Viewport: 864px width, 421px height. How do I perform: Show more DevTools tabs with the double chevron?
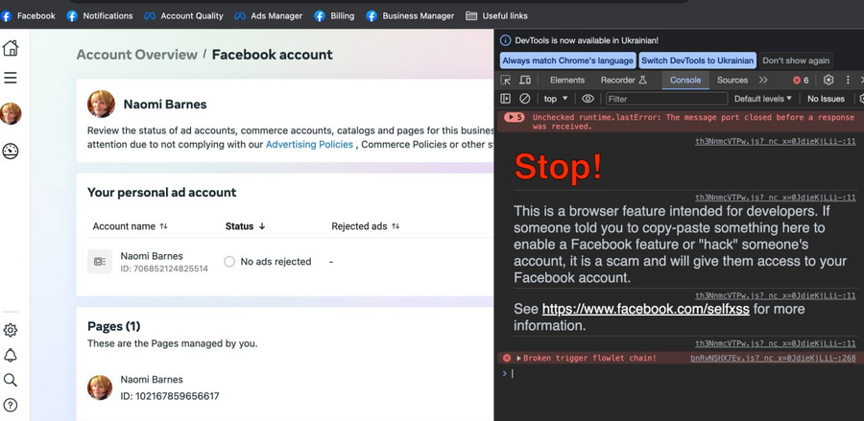click(763, 80)
